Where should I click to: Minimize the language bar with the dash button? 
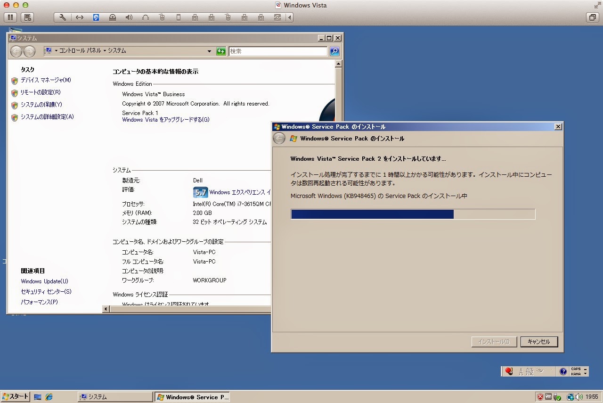pos(586,369)
